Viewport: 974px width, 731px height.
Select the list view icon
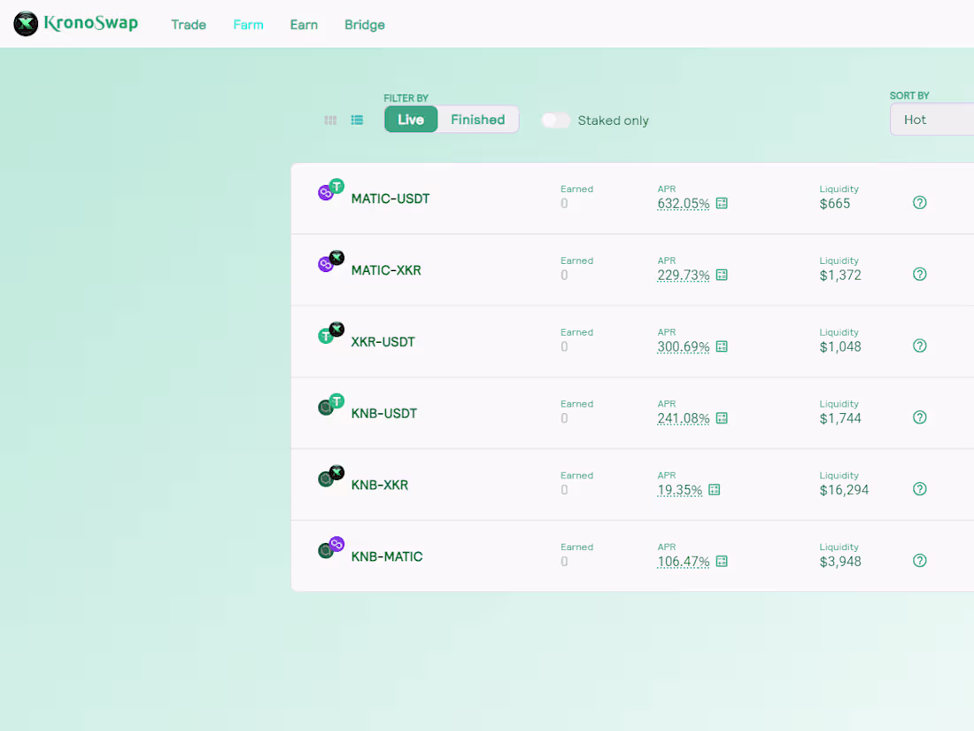tap(357, 120)
